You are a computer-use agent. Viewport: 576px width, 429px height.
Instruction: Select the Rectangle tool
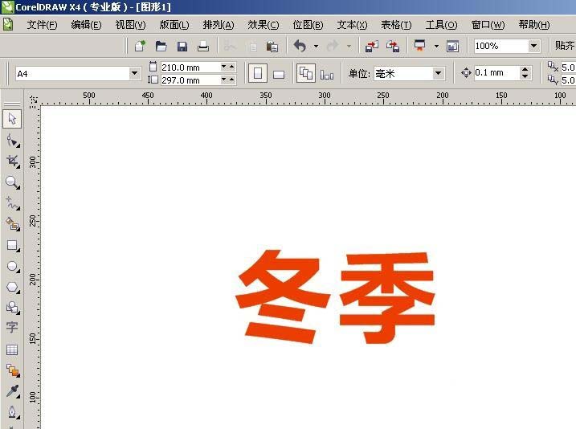tap(12, 245)
